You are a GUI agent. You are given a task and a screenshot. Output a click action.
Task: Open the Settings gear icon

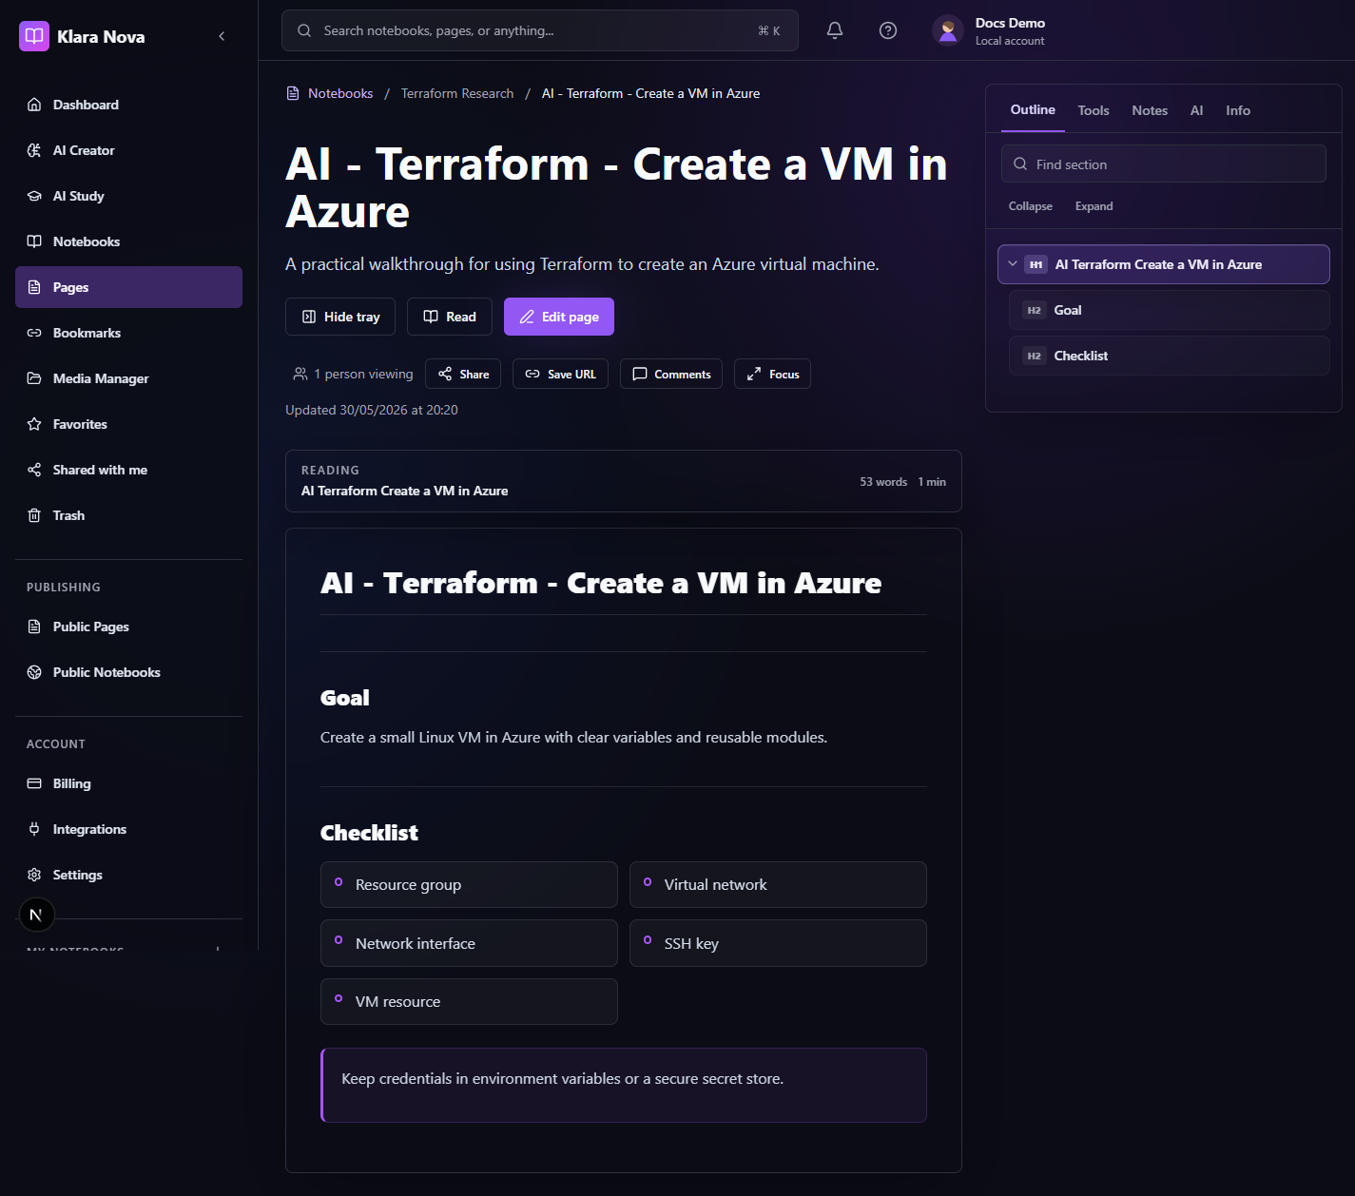click(x=34, y=875)
